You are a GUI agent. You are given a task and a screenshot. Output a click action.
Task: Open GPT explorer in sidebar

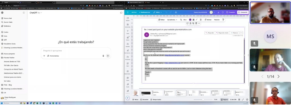pyautogui.click(x=5, y=40)
